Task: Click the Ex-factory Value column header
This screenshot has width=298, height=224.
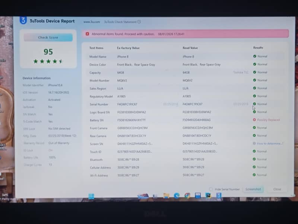Action: tap(128, 48)
